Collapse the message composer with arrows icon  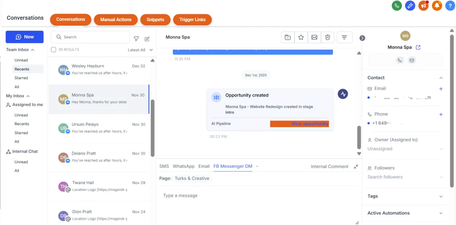[356, 167]
